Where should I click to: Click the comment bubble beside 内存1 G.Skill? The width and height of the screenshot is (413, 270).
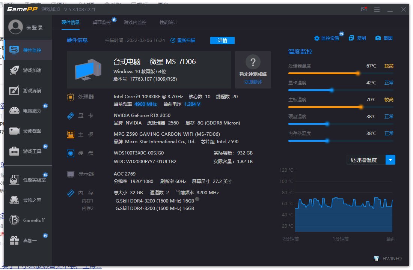point(197,199)
